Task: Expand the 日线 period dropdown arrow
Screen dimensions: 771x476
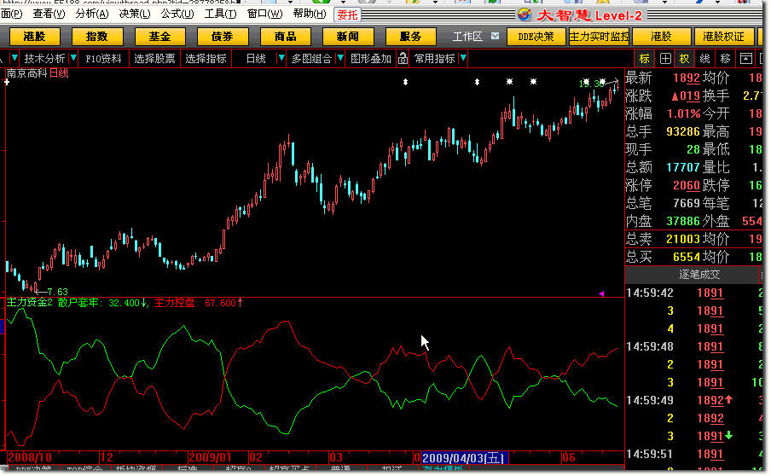Action: tap(281, 58)
